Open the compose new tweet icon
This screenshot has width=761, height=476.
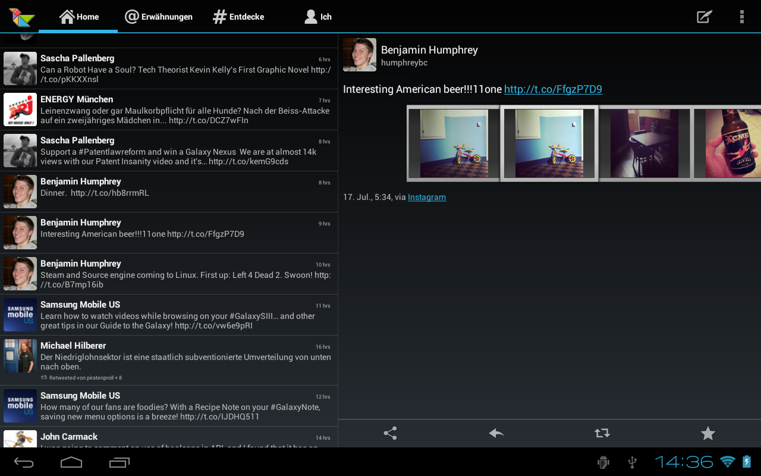click(x=705, y=17)
